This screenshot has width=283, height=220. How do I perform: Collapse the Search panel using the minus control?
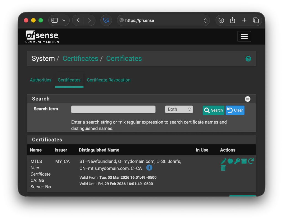click(x=248, y=99)
